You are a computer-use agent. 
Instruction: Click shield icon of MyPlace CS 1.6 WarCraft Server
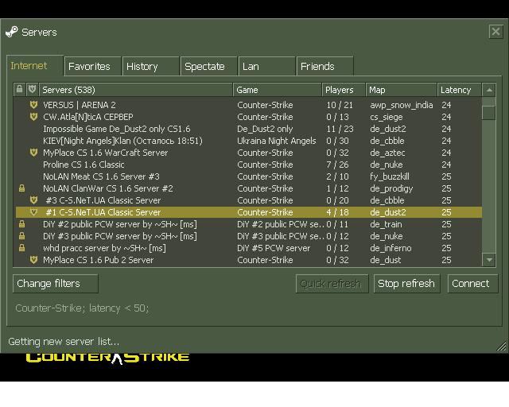click(x=33, y=153)
